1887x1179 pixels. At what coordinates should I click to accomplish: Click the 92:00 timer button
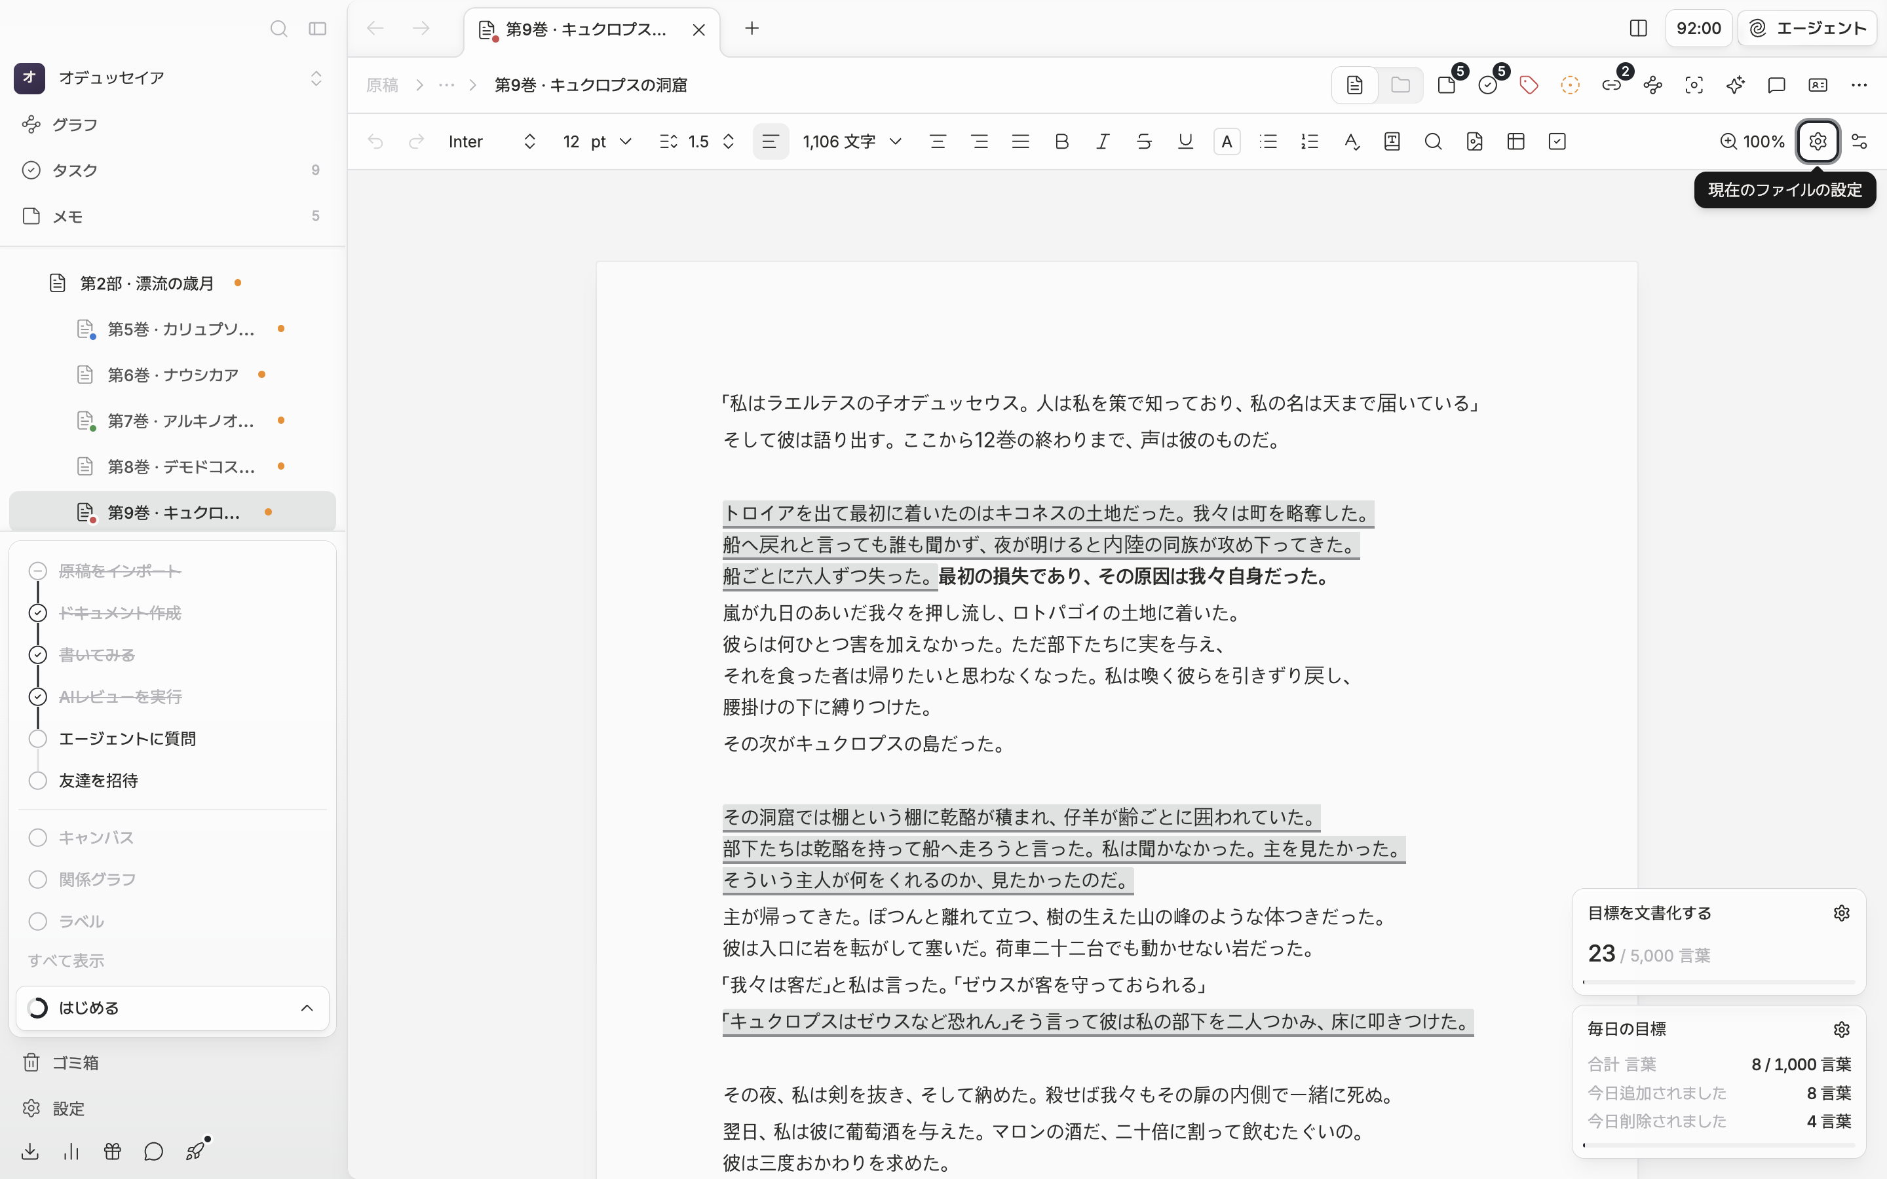1698,29
